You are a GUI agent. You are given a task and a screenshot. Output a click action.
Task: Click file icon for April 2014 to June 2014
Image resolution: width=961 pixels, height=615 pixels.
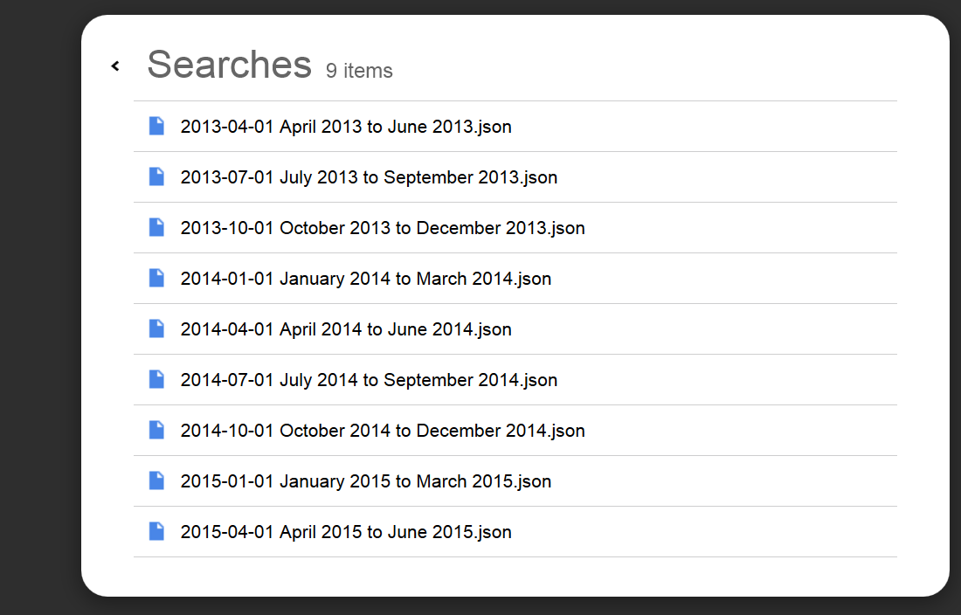(157, 329)
